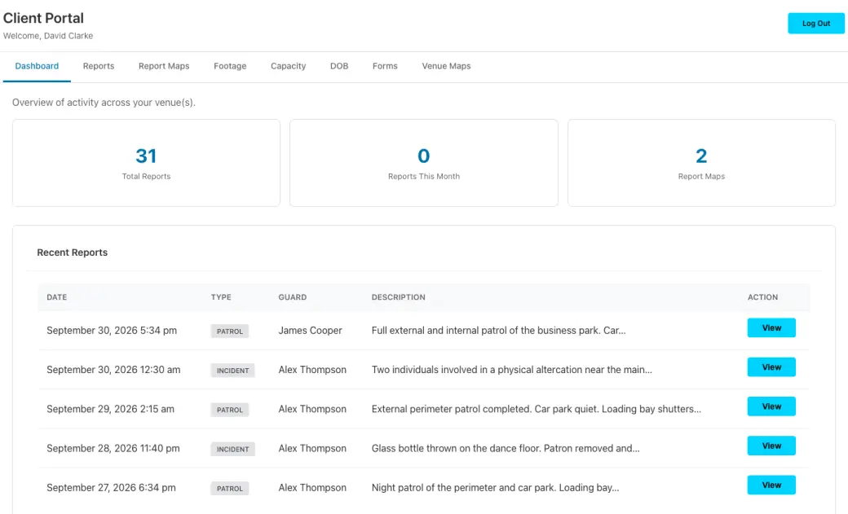Click the 'Welcome, David Clarke' text

48,36
